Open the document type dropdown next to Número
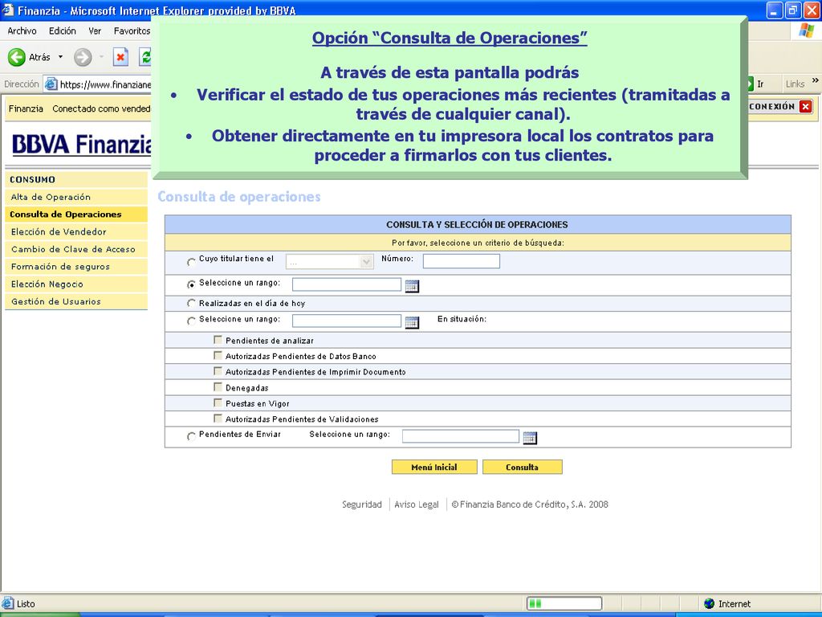Screen dimensions: 822x617 click(x=330, y=261)
